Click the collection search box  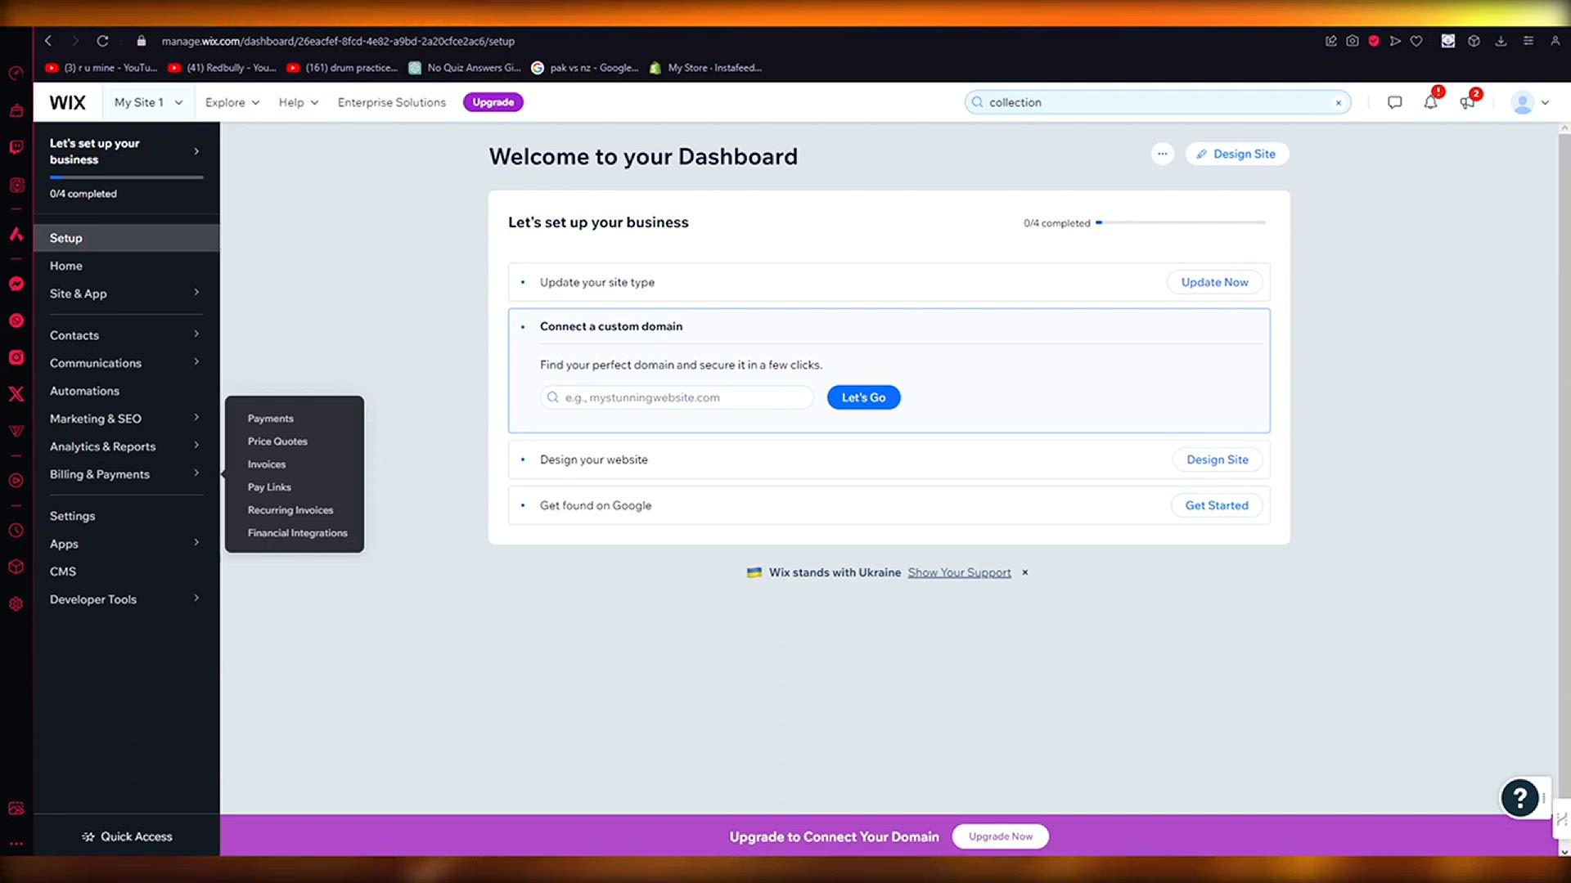point(1157,102)
